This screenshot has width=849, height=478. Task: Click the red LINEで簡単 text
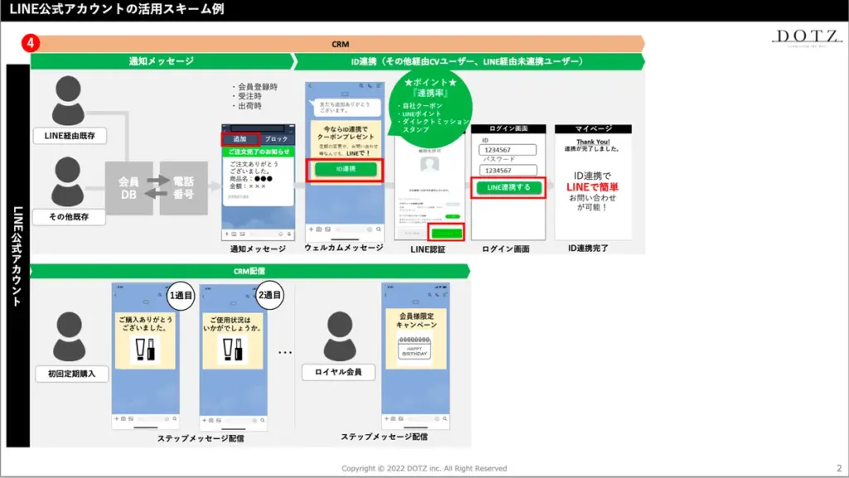pos(592,186)
